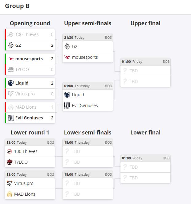This screenshot has width=191, height=204.
Task: Select the first TBD slot in the upper final
Action: click(x=145, y=71)
